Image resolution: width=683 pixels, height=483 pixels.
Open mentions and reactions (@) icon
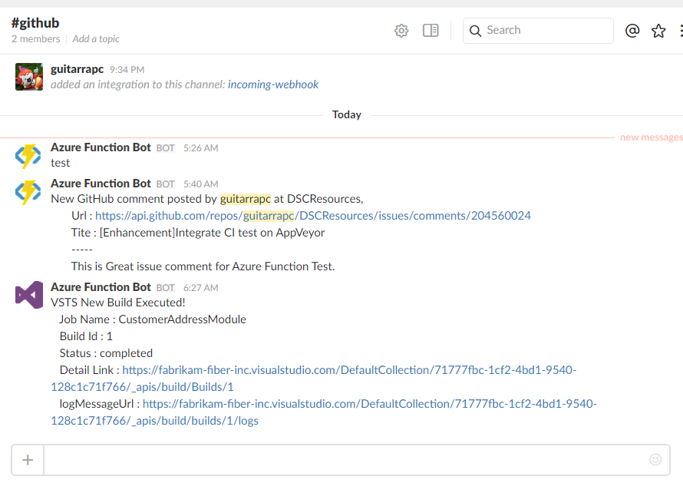pos(632,31)
